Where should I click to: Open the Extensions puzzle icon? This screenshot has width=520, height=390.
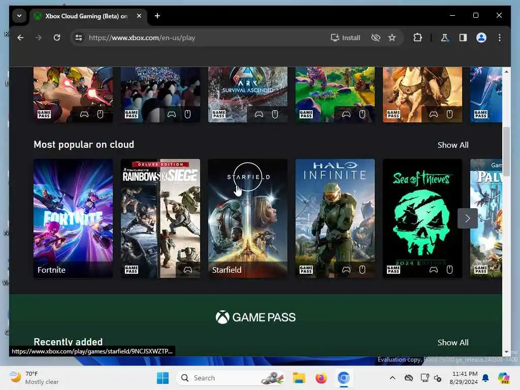(x=417, y=38)
